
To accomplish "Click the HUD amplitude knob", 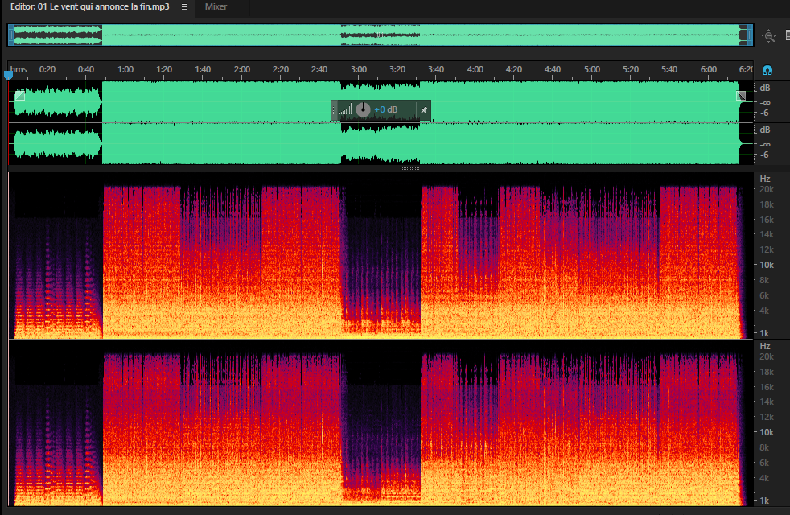I will click(363, 109).
